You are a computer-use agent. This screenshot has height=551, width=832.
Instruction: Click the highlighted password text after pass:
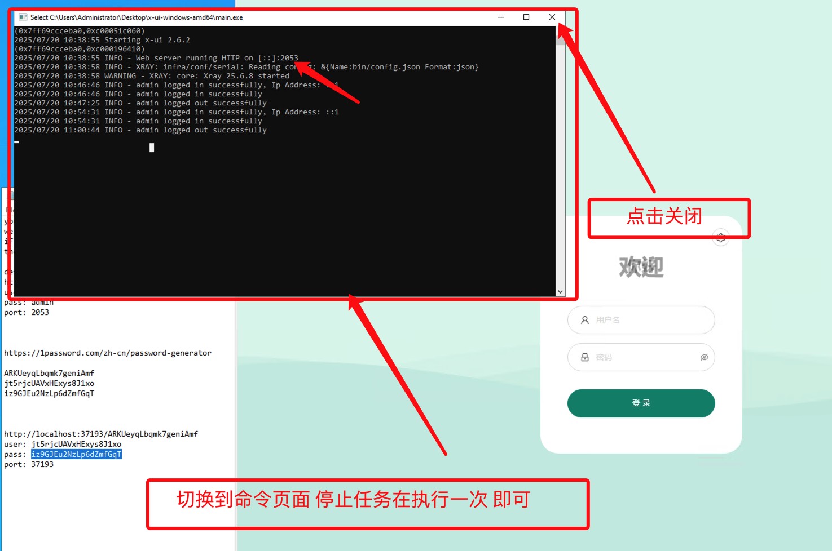click(x=76, y=455)
